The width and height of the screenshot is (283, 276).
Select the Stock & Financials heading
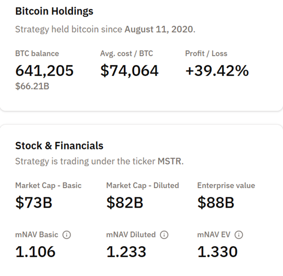pyautogui.click(x=59, y=146)
